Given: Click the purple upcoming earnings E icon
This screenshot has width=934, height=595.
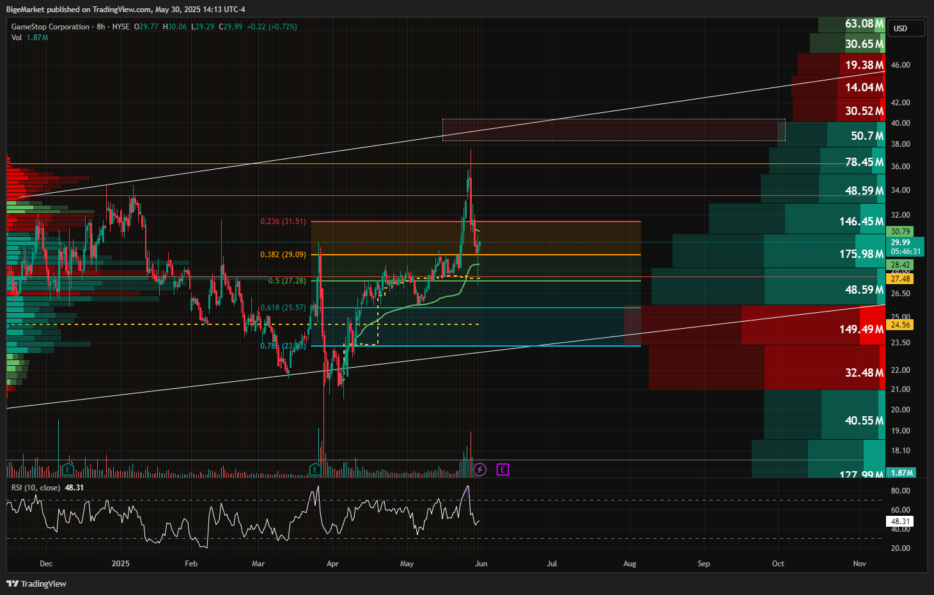Looking at the screenshot, I should coord(502,470).
